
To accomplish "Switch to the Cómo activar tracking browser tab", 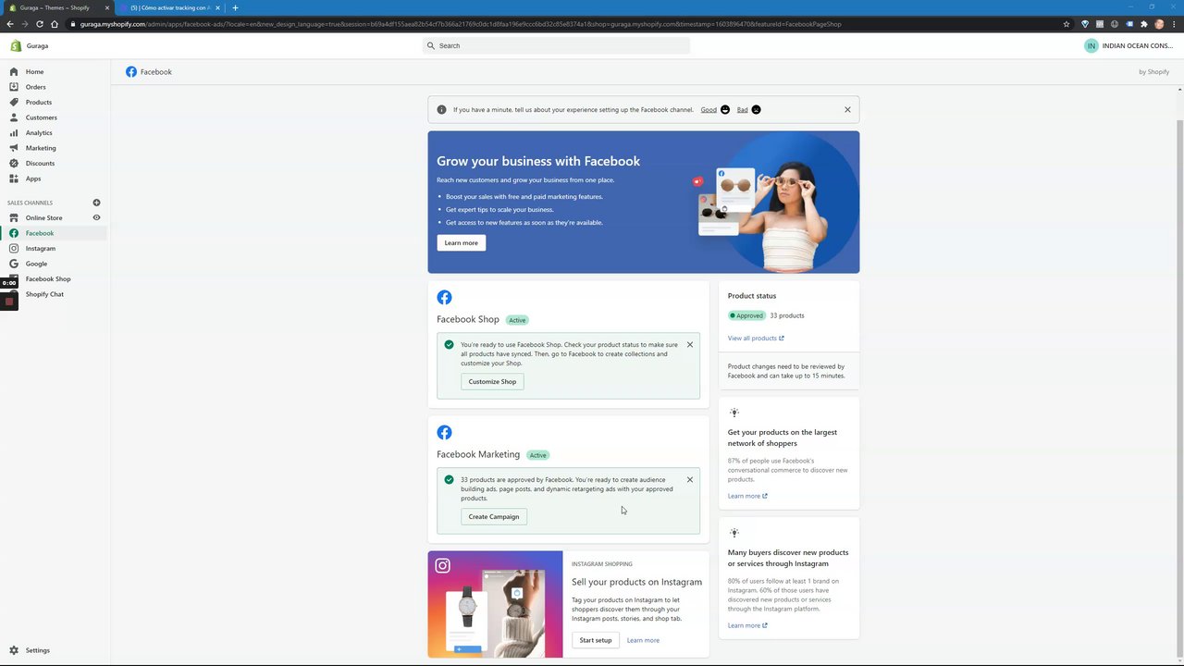I will (170, 7).
